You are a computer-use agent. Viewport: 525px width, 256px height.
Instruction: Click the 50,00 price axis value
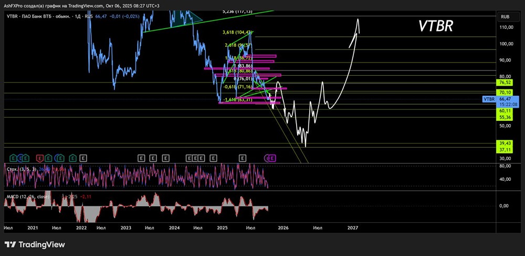tap(506, 126)
